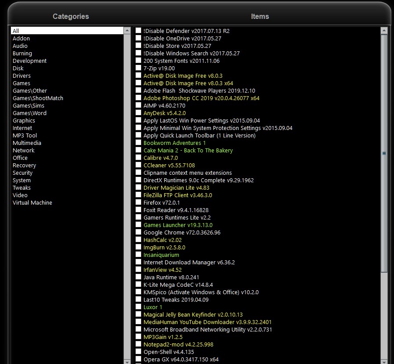Choose the Internet category

(x=22, y=128)
